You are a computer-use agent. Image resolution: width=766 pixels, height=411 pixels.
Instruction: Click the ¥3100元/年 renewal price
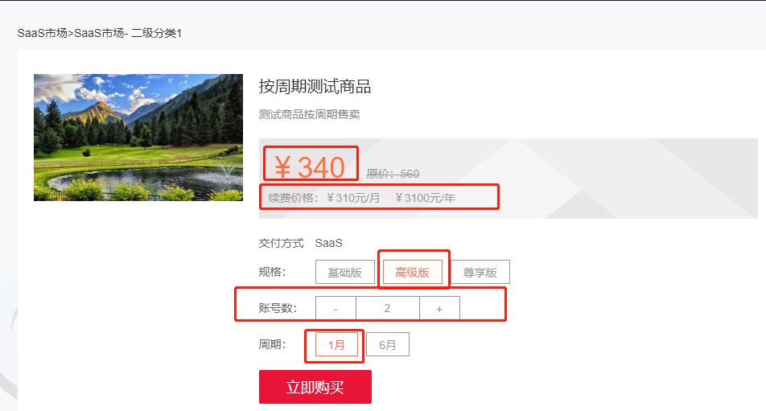click(425, 198)
